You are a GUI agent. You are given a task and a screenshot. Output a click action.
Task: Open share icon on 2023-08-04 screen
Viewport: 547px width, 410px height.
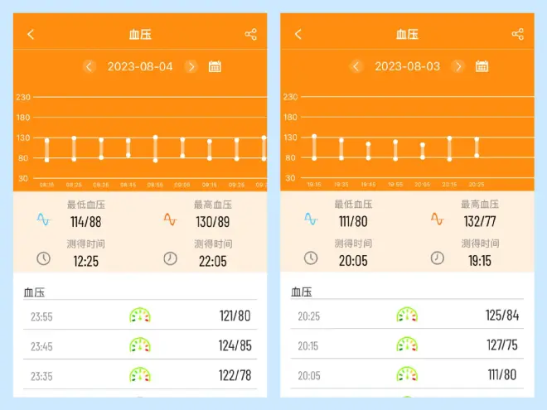(x=251, y=34)
